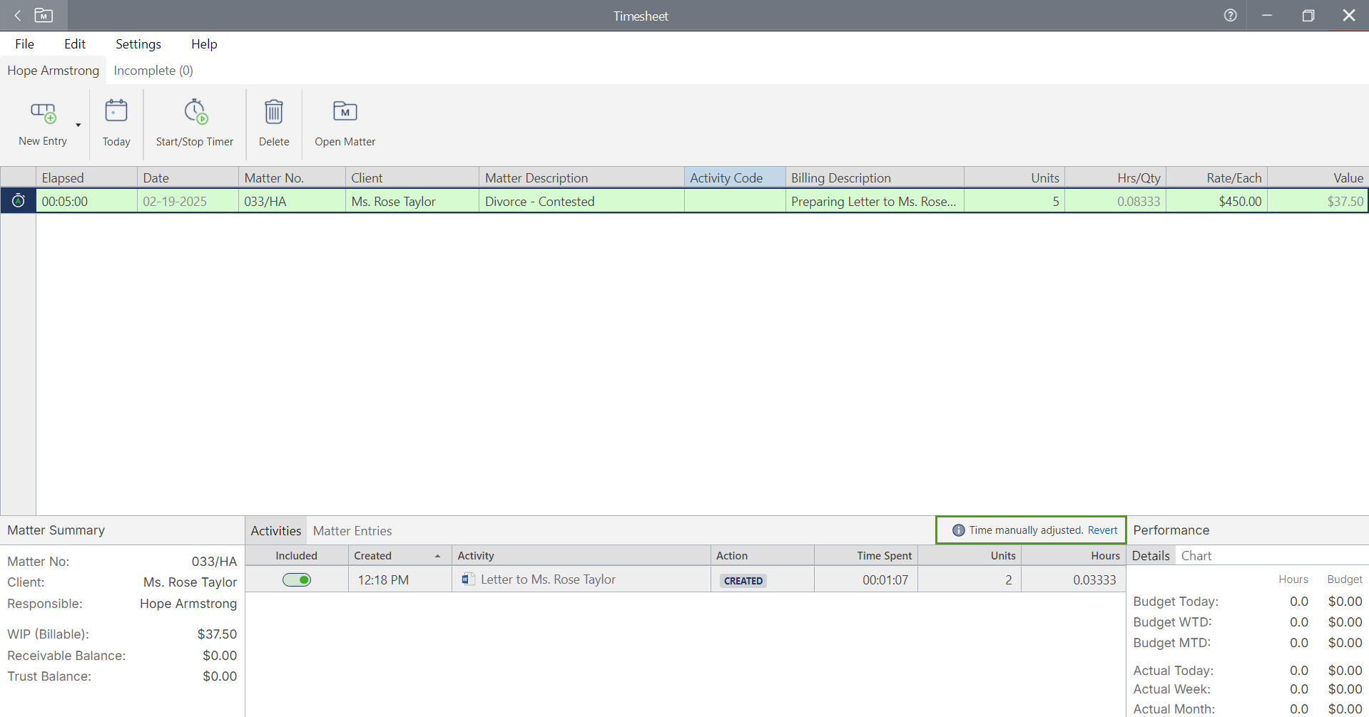Click the matter folder icon in title bar
1369x717 pixels.
(x=44, y=16)
